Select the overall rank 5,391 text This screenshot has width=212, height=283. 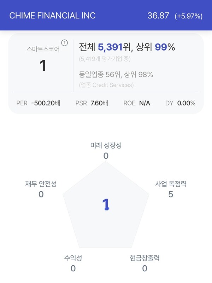(x=110, y=47)
